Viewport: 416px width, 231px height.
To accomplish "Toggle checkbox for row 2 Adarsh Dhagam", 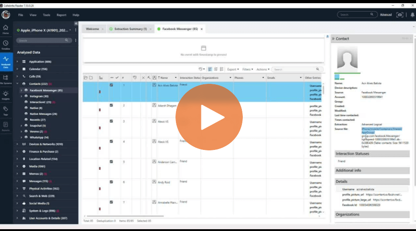I will pos(111,105).
